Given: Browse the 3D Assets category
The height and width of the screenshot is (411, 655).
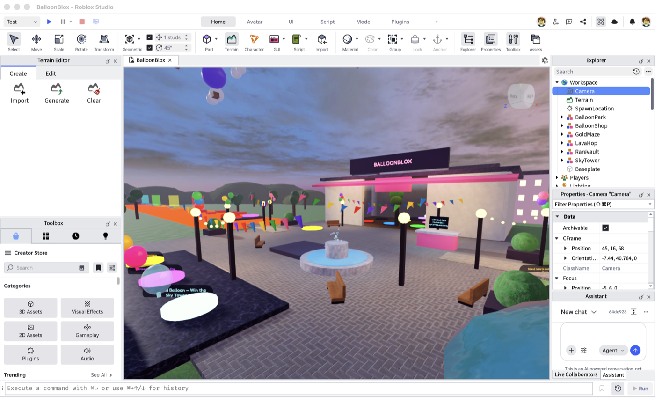Looking at the screenshot, I should (x=30, y=308).
